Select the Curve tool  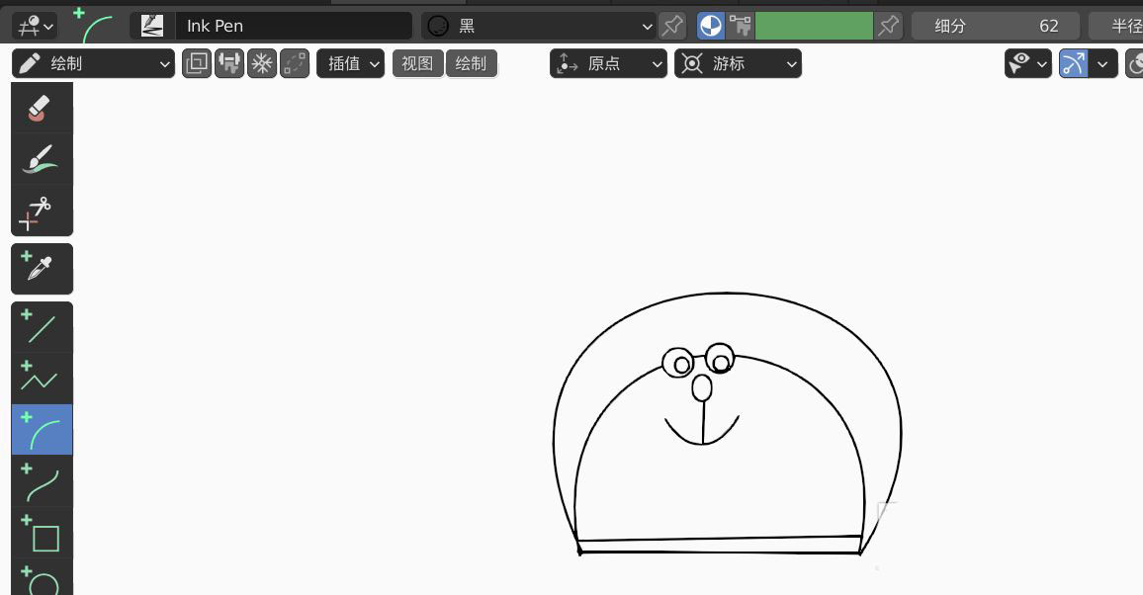pos(42,481)
